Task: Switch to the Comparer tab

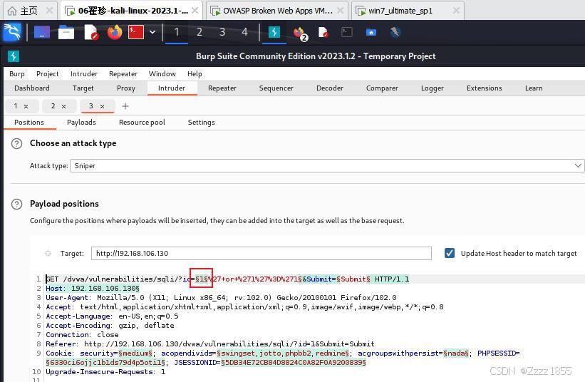Action: point(382,88)
